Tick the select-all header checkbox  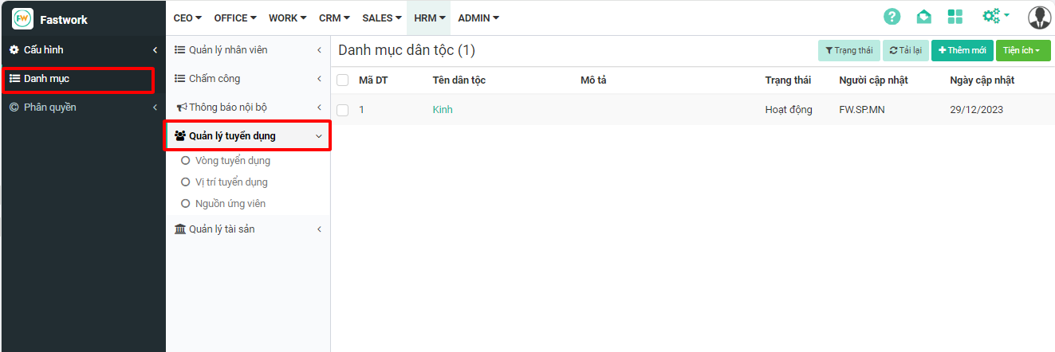tap(343, 80)
